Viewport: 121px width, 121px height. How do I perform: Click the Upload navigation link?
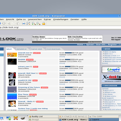[x=90, y=44]
